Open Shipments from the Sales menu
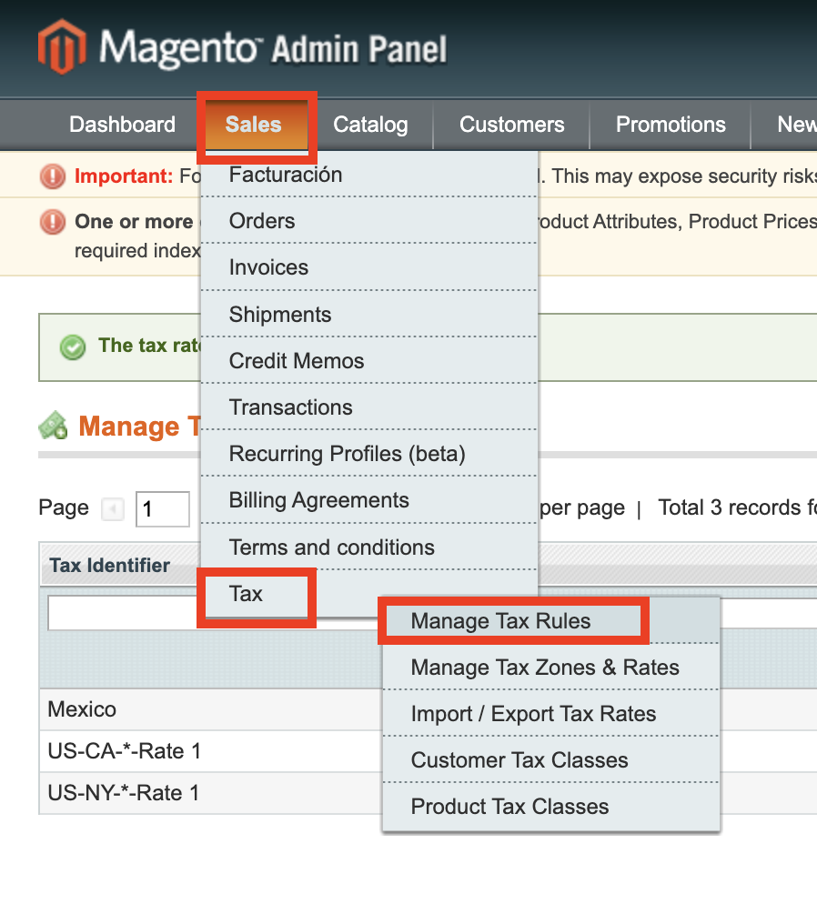This screenshot has height=924, width=817. click(369, 314)
